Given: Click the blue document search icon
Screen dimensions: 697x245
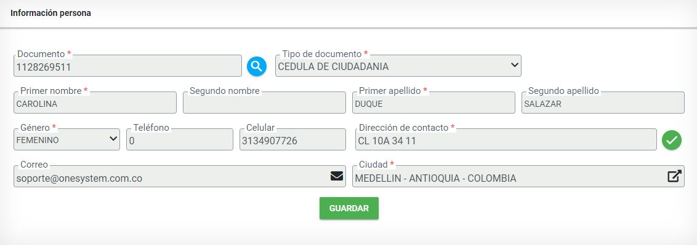Looking at the screenshot, I should [x=257, y=66].
